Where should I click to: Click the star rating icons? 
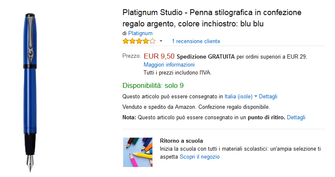click(x=139, y=41)
